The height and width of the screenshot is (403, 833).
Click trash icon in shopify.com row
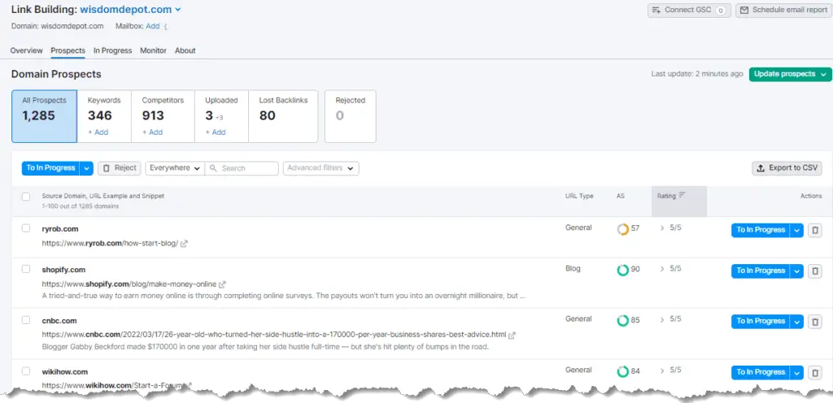pos(815,271)
